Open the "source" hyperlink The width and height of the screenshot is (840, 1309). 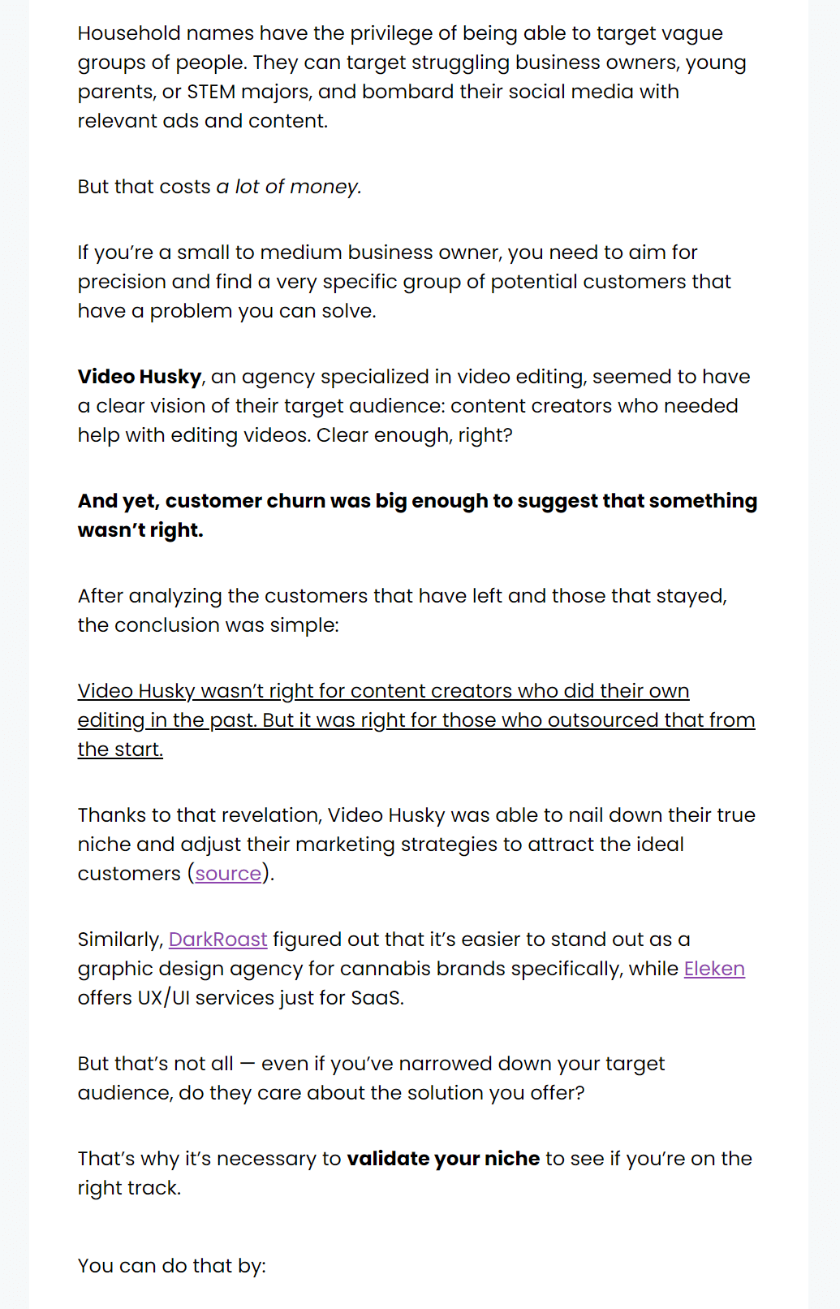228,874
